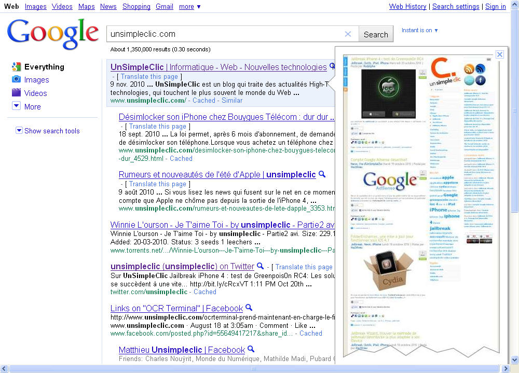Click Translate this page under Désimlocker result
The image size is (519, 373).
(x=158, y=127)
